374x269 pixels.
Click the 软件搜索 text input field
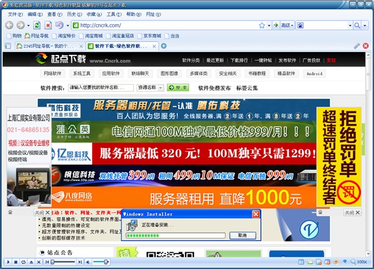pyautogui.click(x=100, y=87)
